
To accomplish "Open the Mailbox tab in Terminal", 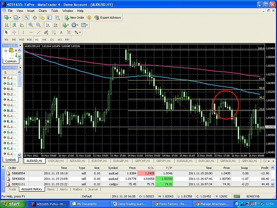I will coord(78,189).
